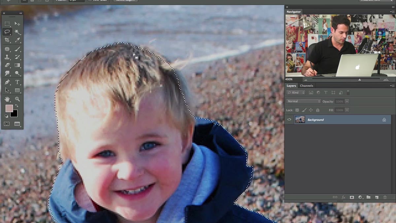The image size is (396, 223).
Task: Select the Clone Stamp tool
Action: pyautogui.click(x=7, y=57)
